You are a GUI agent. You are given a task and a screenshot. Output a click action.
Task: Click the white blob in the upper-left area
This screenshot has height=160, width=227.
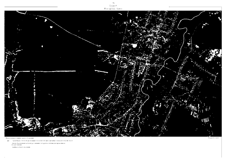tap(51, 27)
